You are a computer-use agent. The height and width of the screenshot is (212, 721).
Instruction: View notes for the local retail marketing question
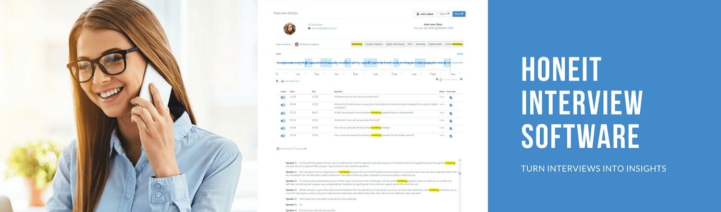pos(442,128)
